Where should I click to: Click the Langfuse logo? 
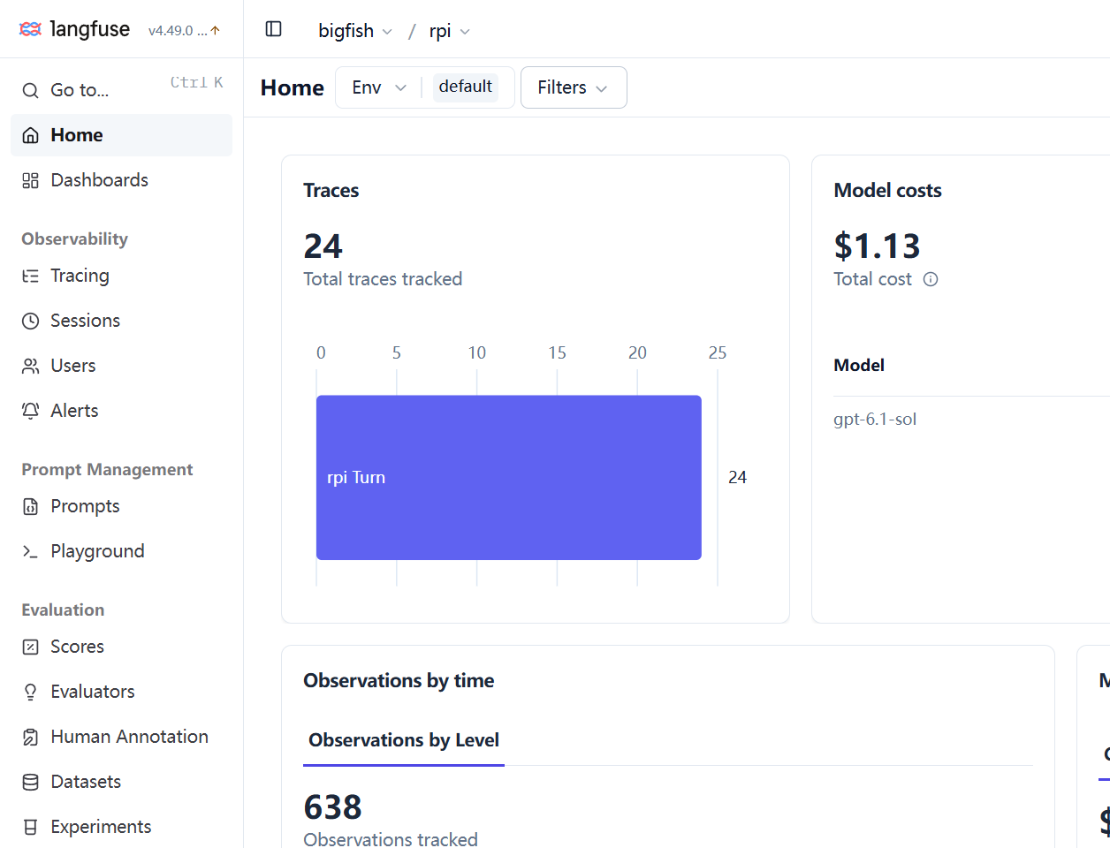(74, 29)
